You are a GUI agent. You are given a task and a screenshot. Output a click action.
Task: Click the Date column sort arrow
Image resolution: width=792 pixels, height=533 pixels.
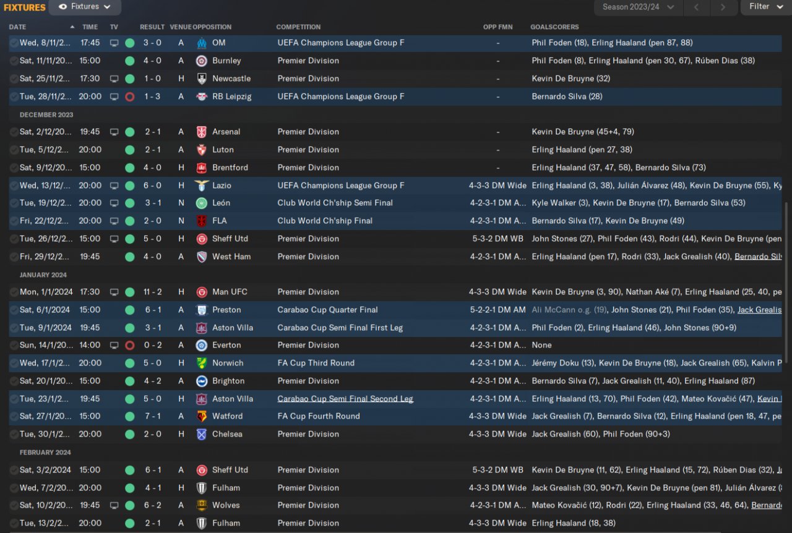click(72, 27)
